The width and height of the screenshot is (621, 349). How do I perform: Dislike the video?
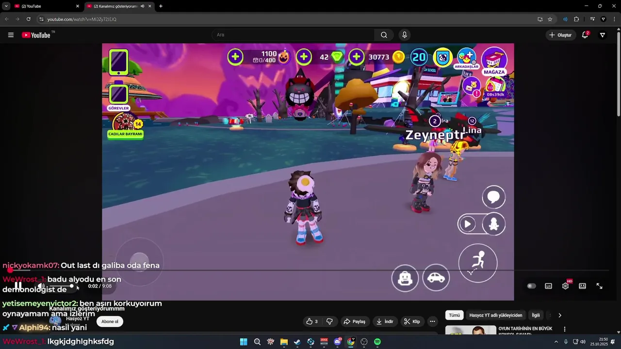tap(329, 321)
